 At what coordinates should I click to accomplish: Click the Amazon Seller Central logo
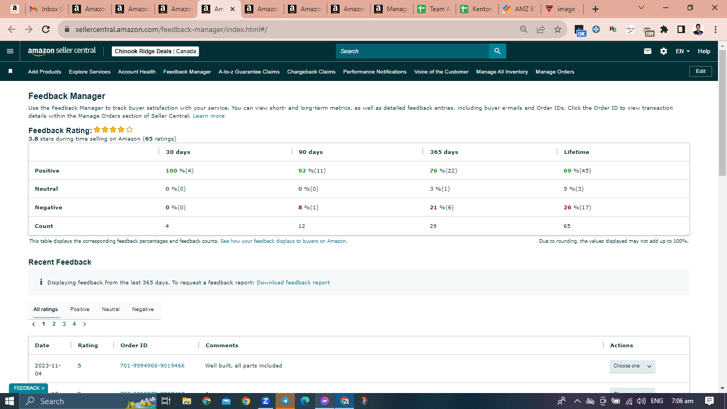pyautogui.click(x=62, y=51)
